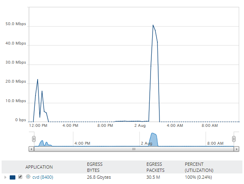
Task: Click the 50 Mbps peak on the chart
Action: pos(153,25)
